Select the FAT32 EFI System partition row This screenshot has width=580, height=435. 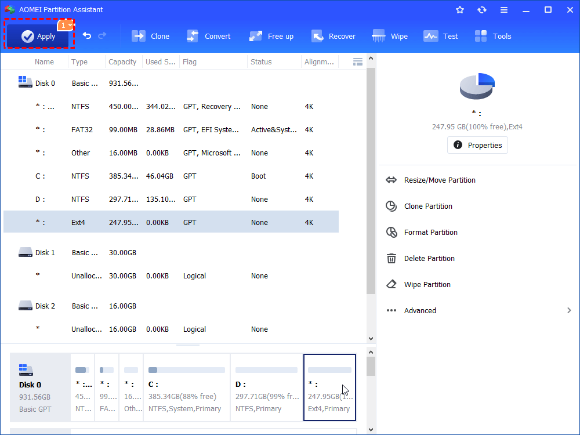171,130
